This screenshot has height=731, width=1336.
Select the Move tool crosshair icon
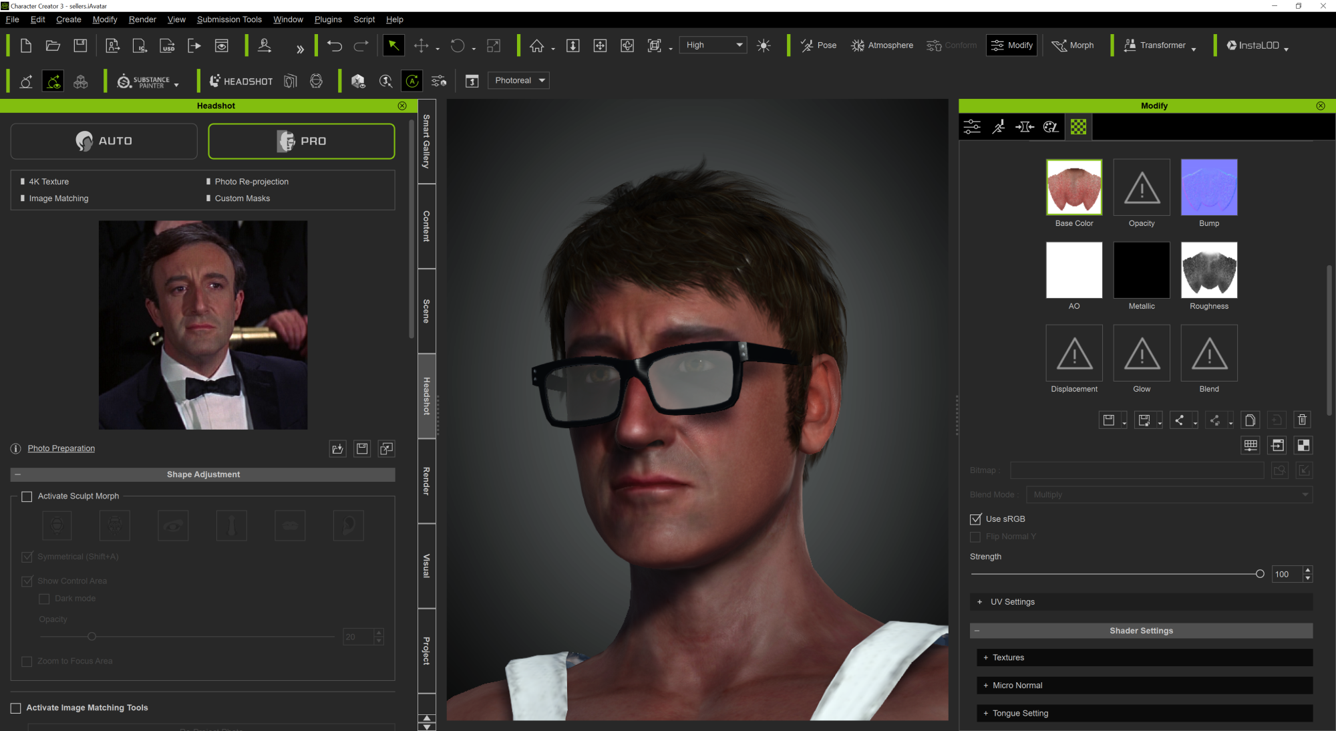[x=421, y=45]
